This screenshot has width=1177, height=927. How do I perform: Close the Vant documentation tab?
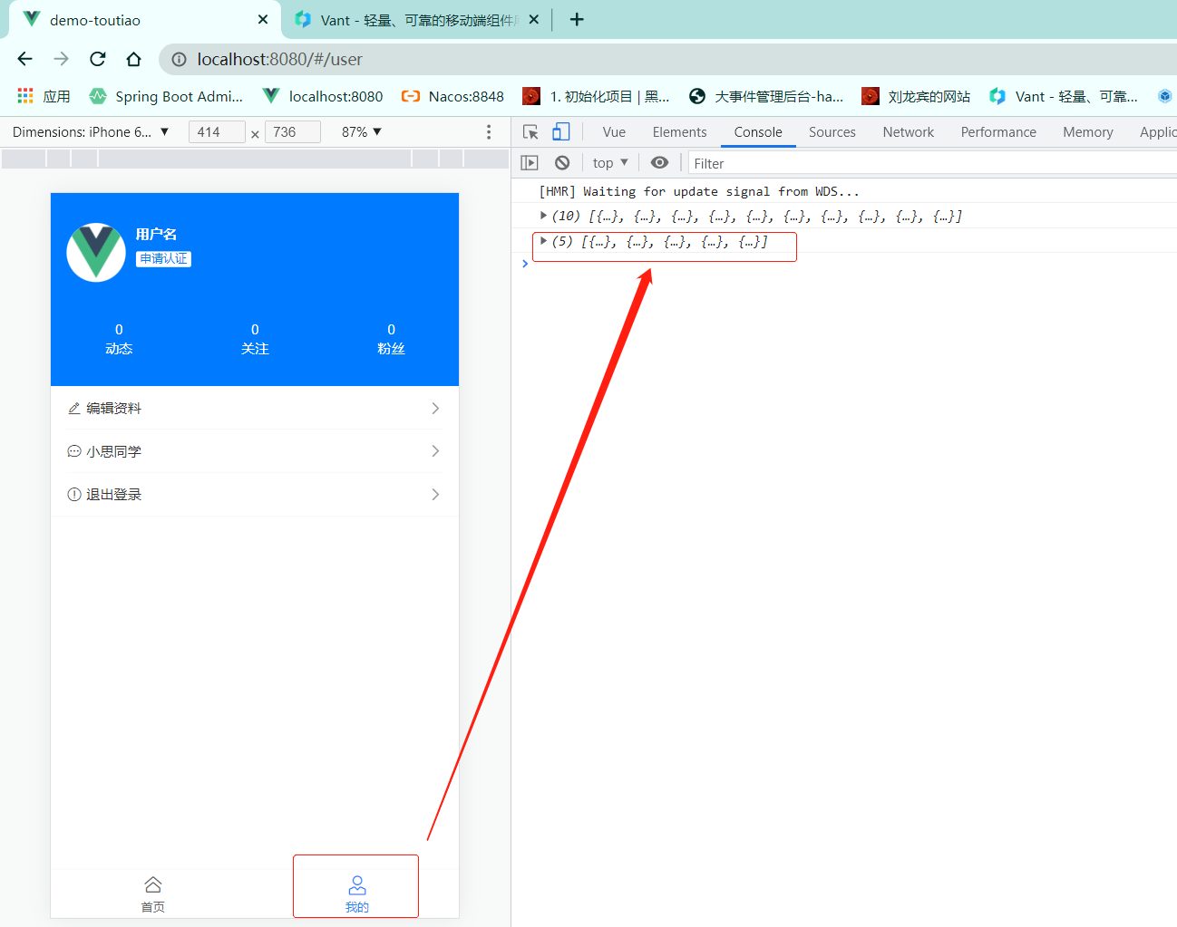tap(534, 19)
